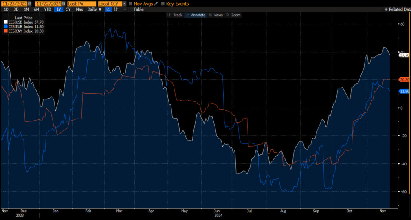The height and width of the screenshot is (220, 411).
Task: Open the start date calendar picker icon
Action: [x=29, y=4]
